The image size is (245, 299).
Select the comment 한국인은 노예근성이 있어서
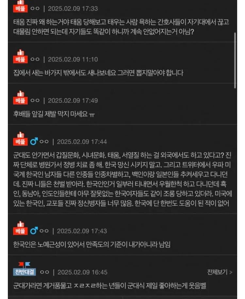pyautogui.click(x=92, y=244)
